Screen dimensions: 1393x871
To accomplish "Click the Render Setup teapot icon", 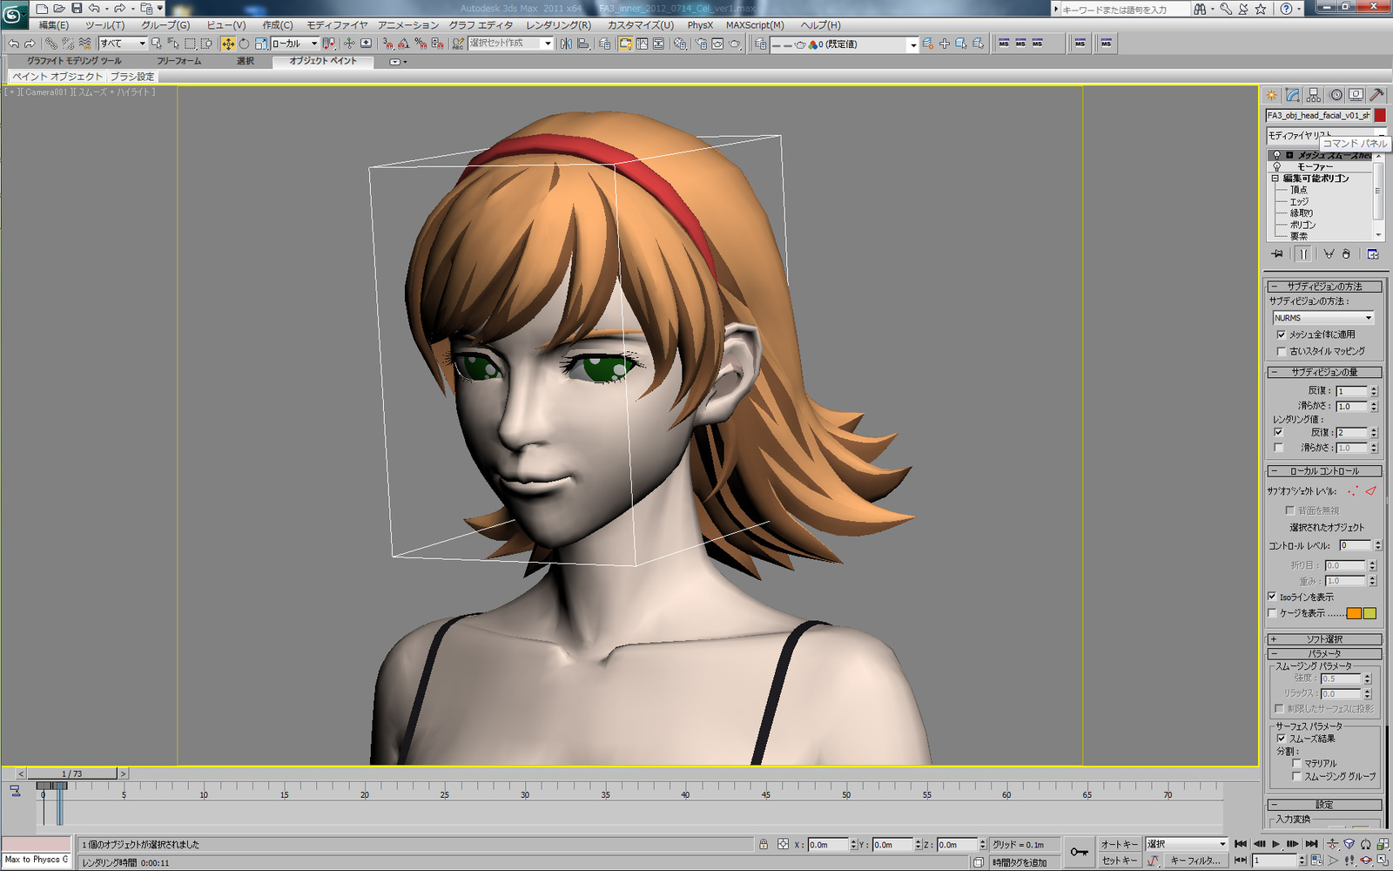I will (702, 44).
